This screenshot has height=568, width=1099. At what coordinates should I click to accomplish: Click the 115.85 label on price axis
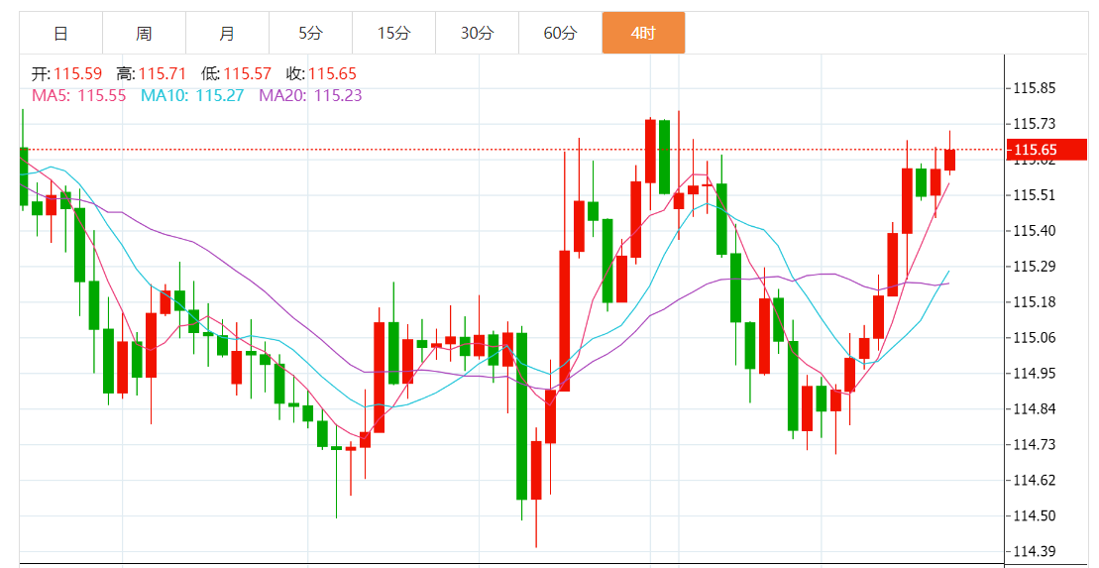1034,88
